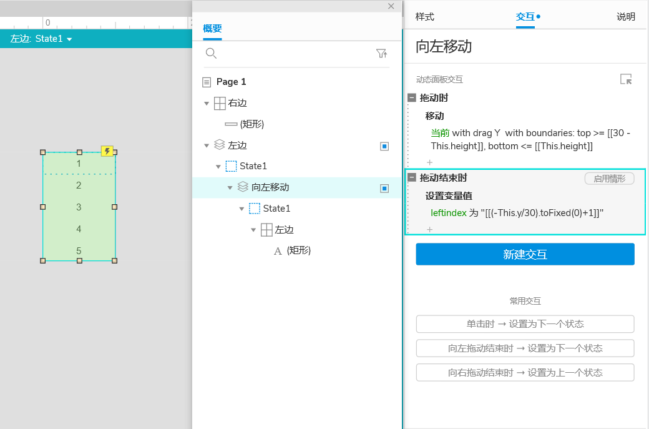Click the 拖动时 event title
Viewport: 649px width, 429px height.
434,97
